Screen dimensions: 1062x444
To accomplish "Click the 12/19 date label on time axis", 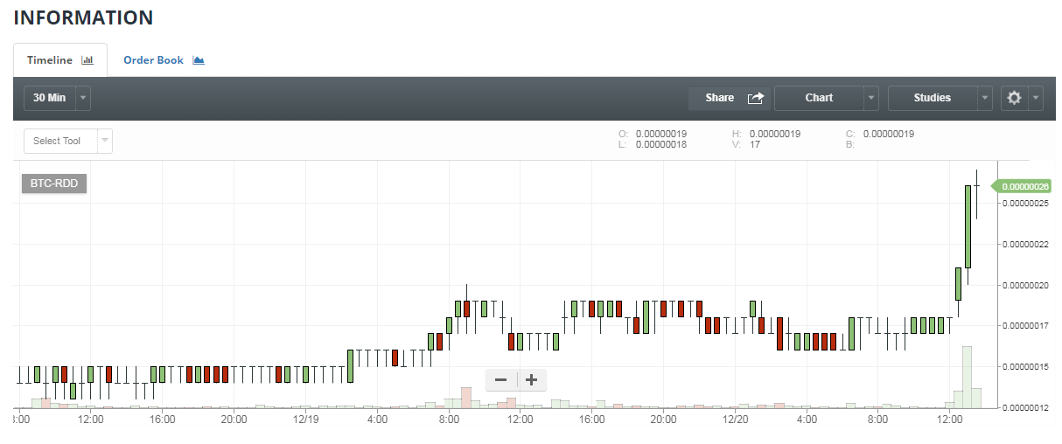I will click(306, 420).
